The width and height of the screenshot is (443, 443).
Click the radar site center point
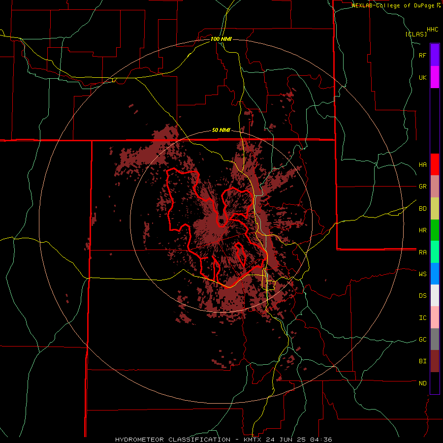click(x=221, y=221)
